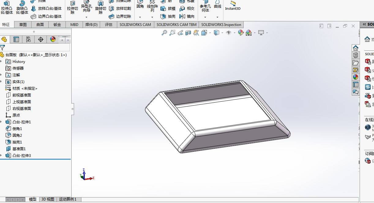Toggle Instant3D mode
374x203 pixels.
(233, 5)
